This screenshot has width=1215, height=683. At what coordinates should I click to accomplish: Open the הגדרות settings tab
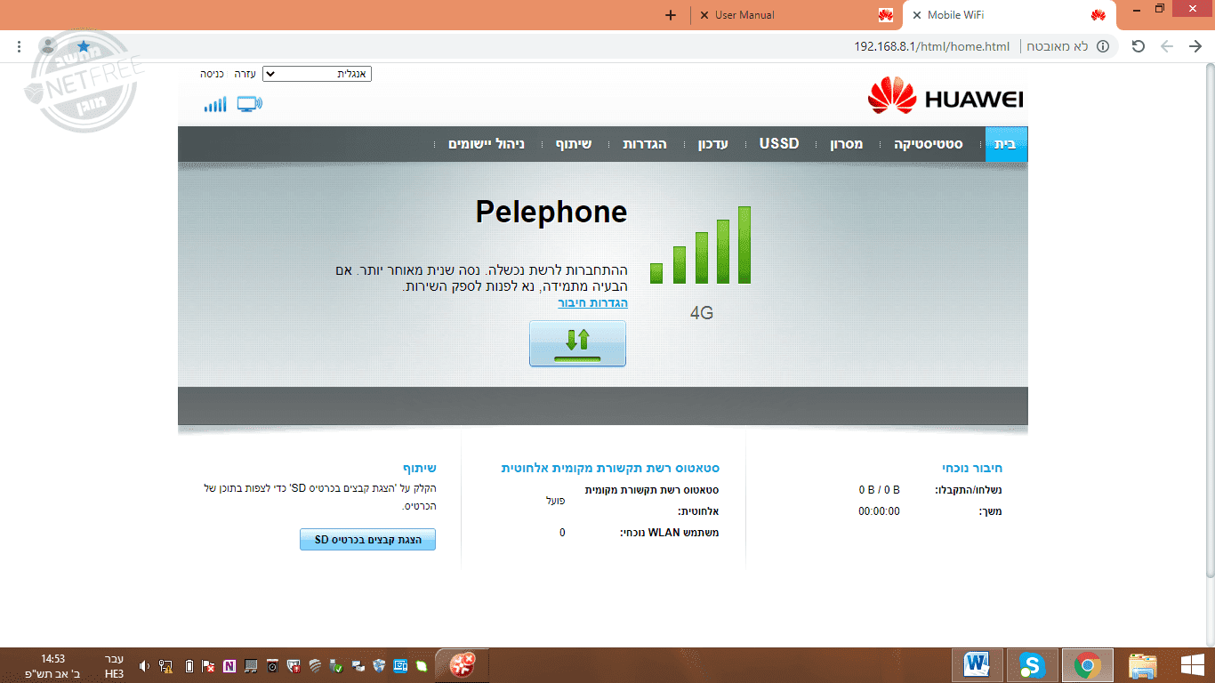[x=644, y=144]
